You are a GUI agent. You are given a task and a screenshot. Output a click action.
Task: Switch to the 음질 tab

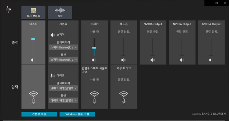point(60,12)
